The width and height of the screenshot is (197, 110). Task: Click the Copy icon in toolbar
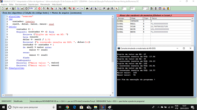coord(60,8)
